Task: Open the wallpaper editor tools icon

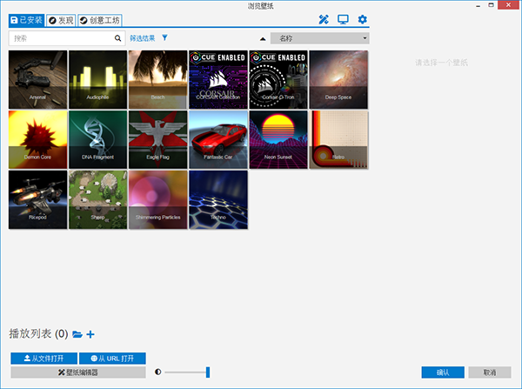Action: tap(325, 20)
